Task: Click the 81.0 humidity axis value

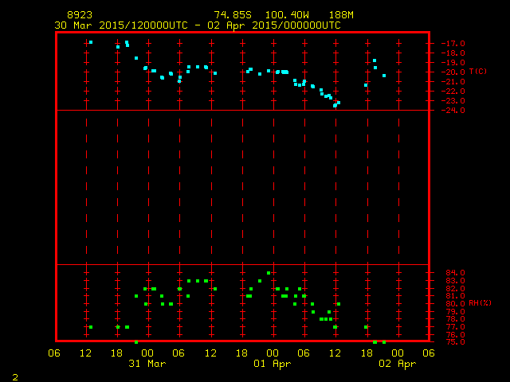Action: pos(455,296)
